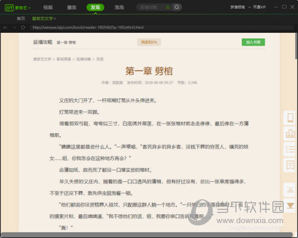Close the 爱奇艺文学 page tab

tap(55, 18)
